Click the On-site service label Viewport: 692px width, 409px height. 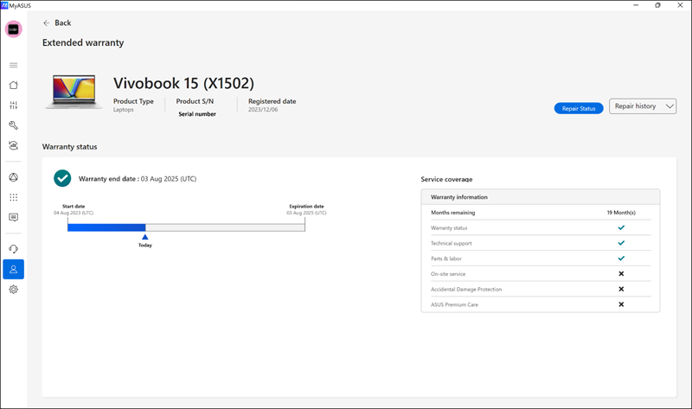click(448, 274)
